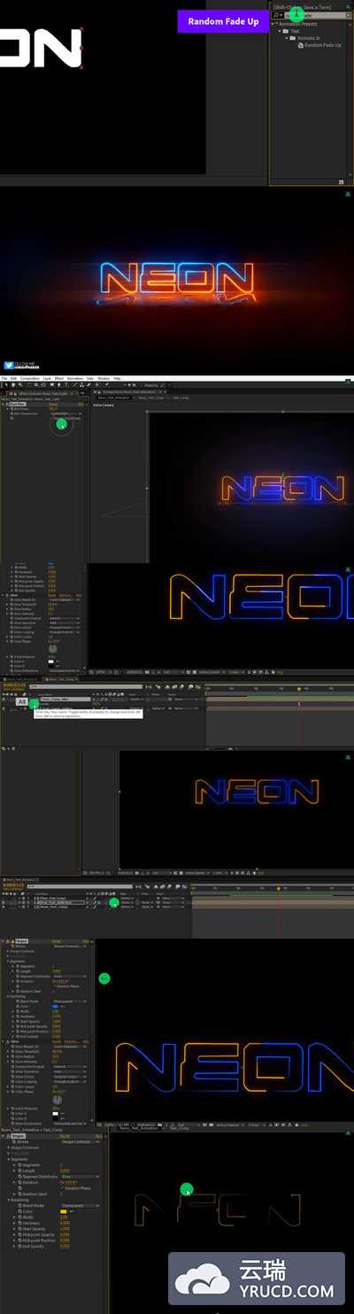Hide the Neon_Text_Reflection layer with its eye toggle
Screen dimensions: 354x1314
(4, 902)
